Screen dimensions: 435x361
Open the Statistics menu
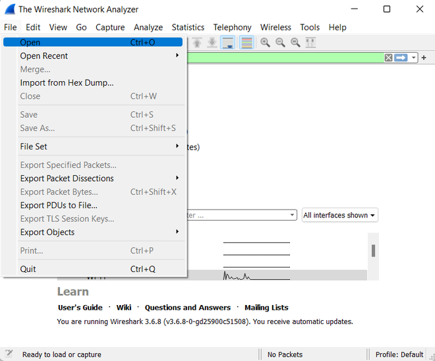click(188, 27)
